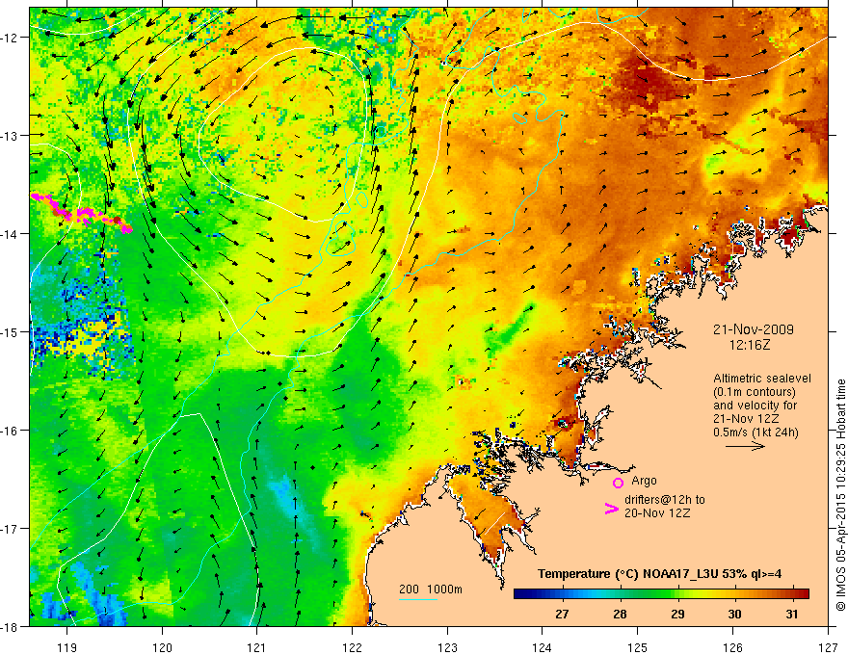Click the 31 temperature scale label
Image resolution: width=848 pixels, height=655 pixels.
pyautogui.click(x=792, y=614)
